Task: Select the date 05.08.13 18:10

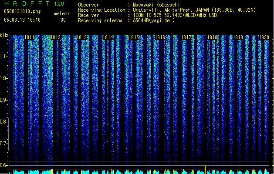Action: coord(22,20)
